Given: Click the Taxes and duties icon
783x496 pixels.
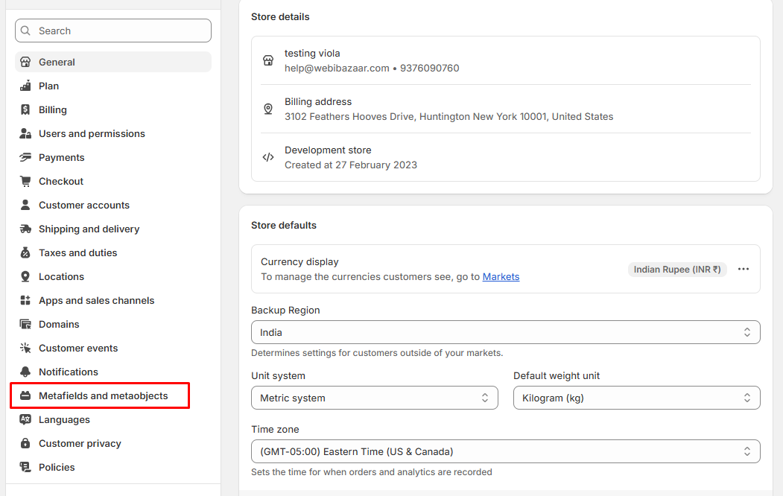Looking at the screenshot, I should click(x=25, y=252).
